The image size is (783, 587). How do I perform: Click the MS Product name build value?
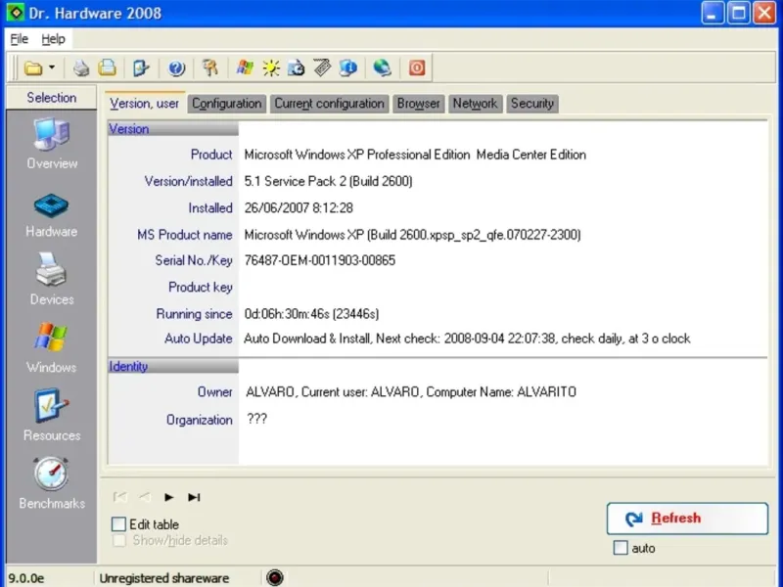click(x=412, y=235)
